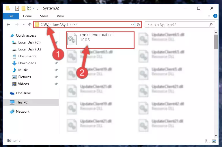
Task: Go up one folder level
Action: pyautogui.click(x=30, y=24)
